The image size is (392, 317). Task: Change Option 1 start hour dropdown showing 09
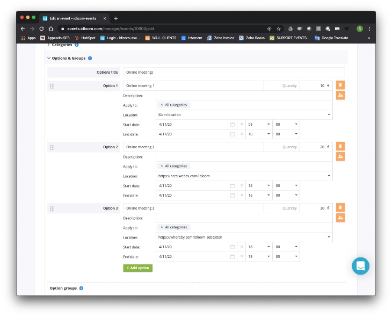[x=259, y=124]
